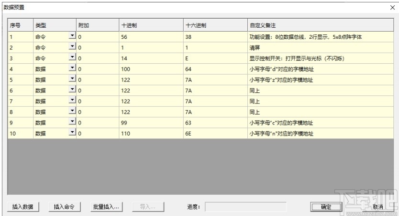Click the 插入数据 button

(23, 207)
